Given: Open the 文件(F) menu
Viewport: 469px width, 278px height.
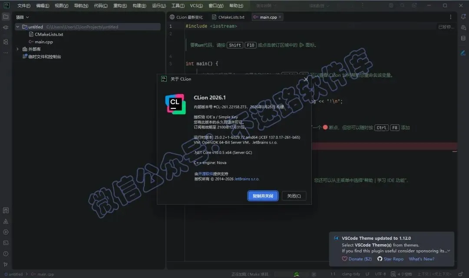Looking at the screenshot, I should 24,5.
